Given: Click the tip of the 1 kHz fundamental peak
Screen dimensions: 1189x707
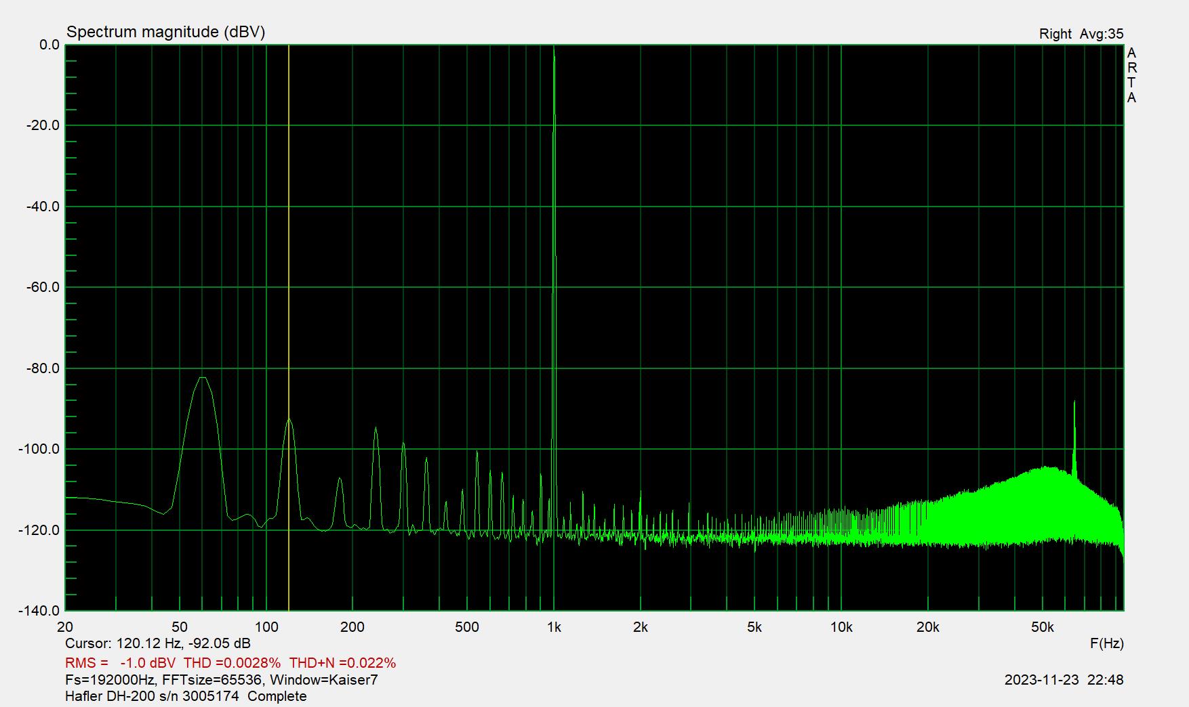Looking at the screenshot, I should [555, 49].
